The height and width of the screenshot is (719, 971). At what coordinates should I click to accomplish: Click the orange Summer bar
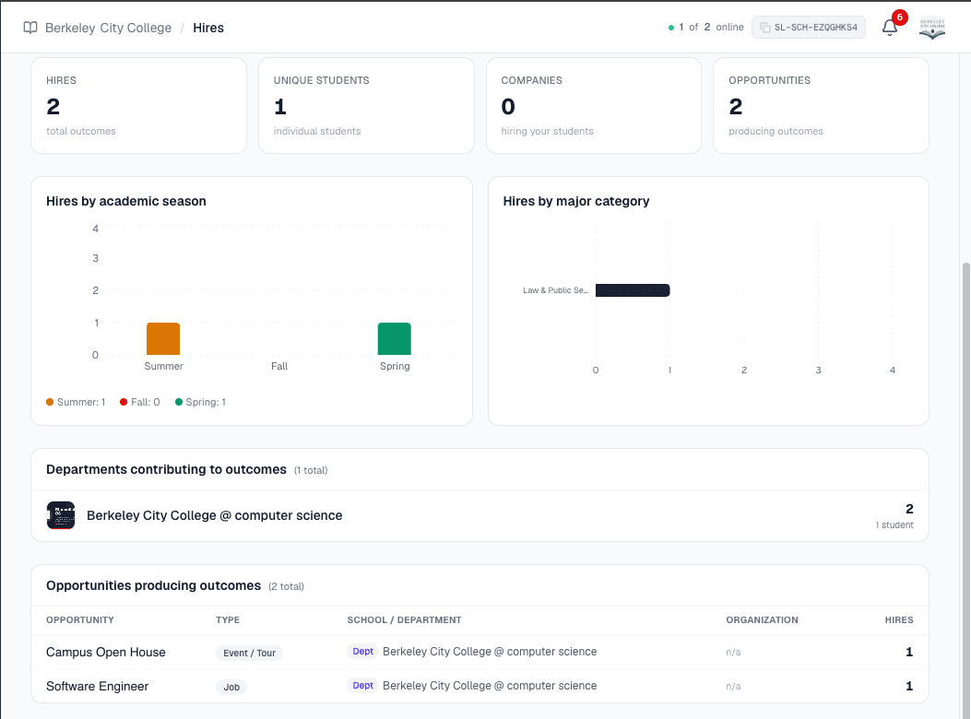[x=163, y=338]
